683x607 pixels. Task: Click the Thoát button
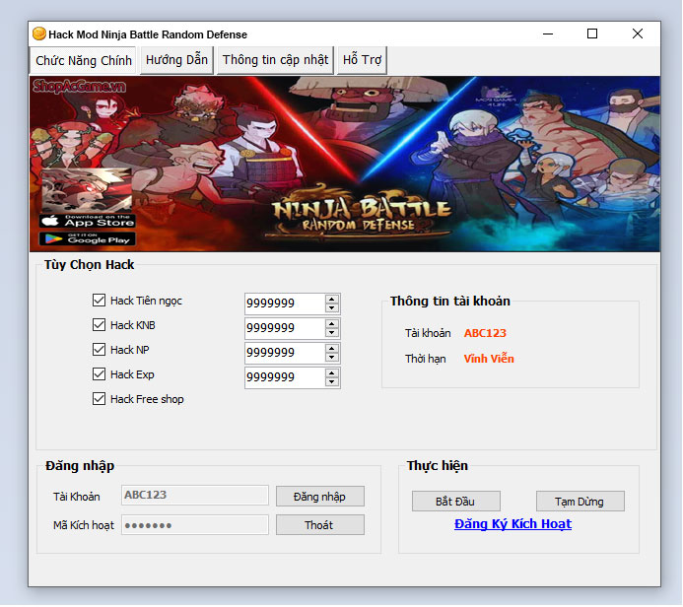[320, 525]
